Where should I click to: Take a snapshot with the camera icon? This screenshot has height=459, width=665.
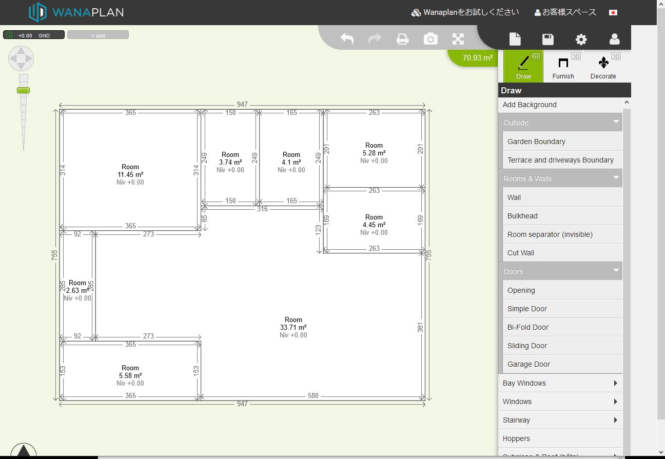[431, 39]
